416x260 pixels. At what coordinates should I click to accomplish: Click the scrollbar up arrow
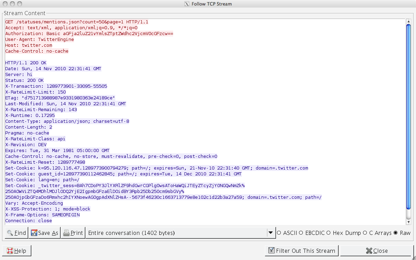click(x=409, y=22)
